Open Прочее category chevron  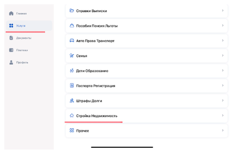223,130
